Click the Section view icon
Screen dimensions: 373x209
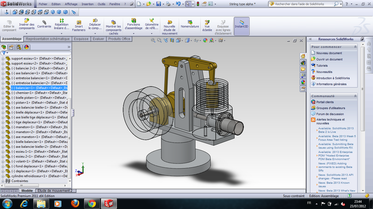coord(172,41)
